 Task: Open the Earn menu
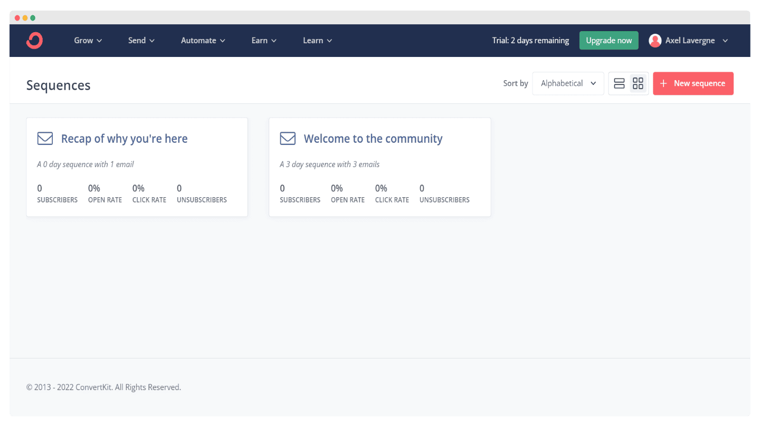pyautogui.click(x=264, y=41)
